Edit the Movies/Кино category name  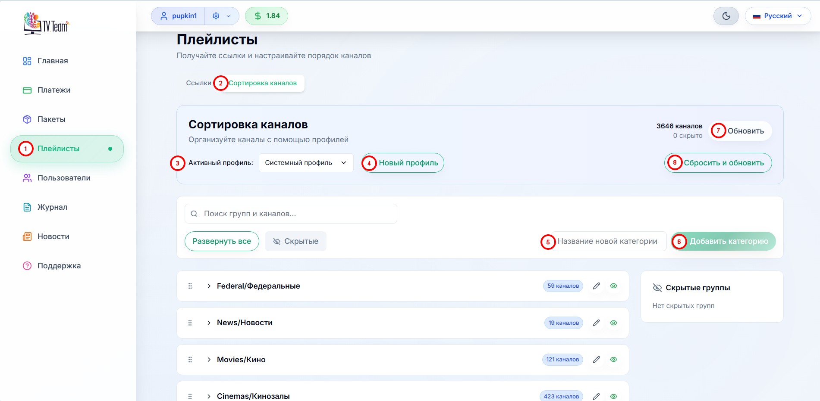point(597,359)
